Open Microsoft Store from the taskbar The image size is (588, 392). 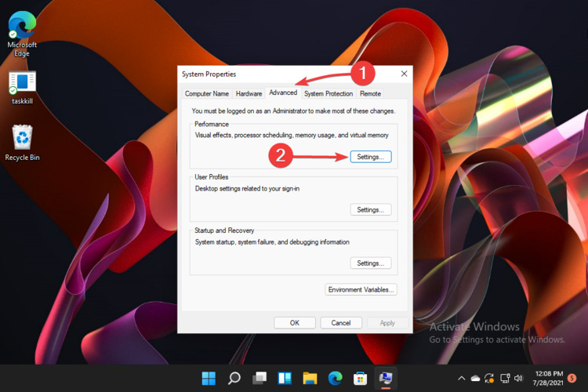pyautogui.click(x=359, y=379)
